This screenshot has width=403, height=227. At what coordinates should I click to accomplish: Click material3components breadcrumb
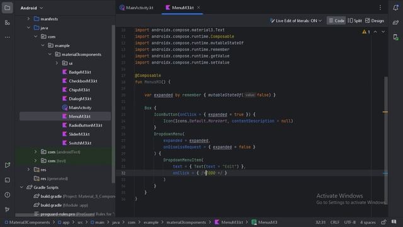point(186,222)
